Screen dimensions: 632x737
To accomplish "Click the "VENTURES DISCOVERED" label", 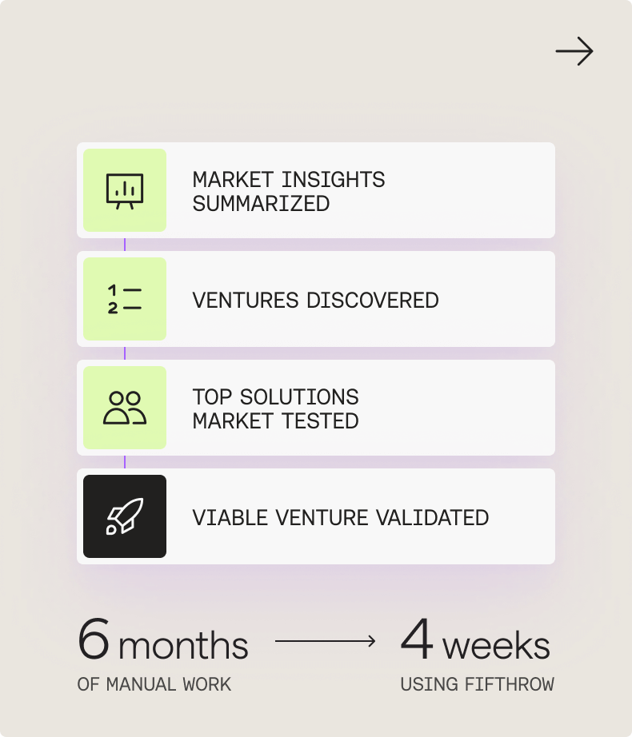I will click(315, 301).
